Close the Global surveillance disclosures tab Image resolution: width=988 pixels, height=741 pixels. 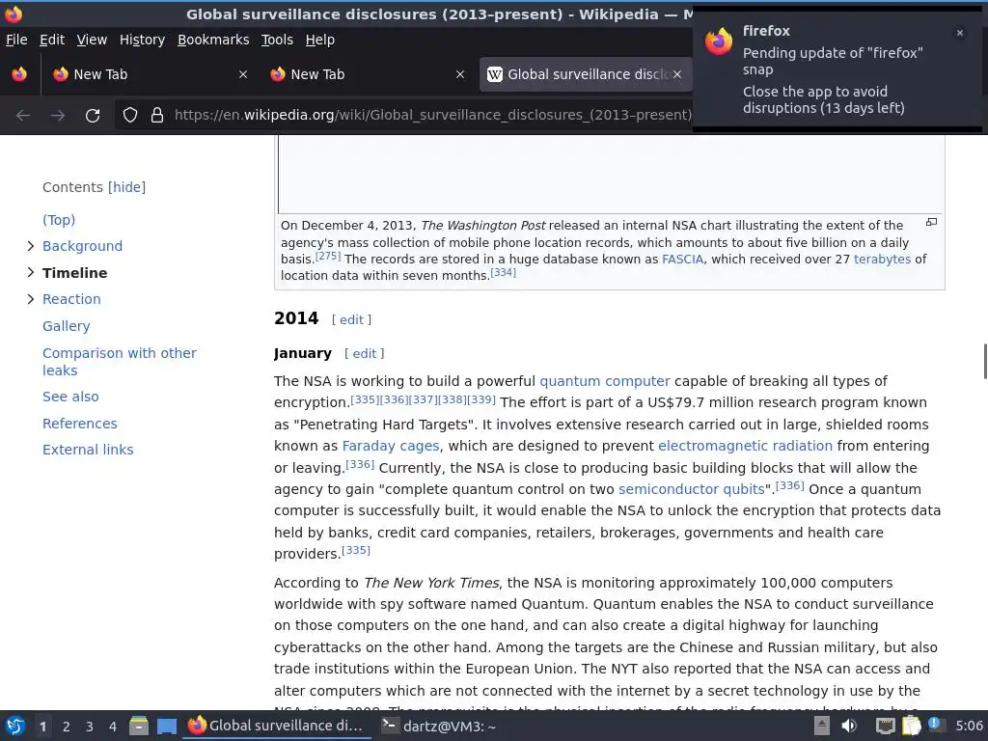676,74
